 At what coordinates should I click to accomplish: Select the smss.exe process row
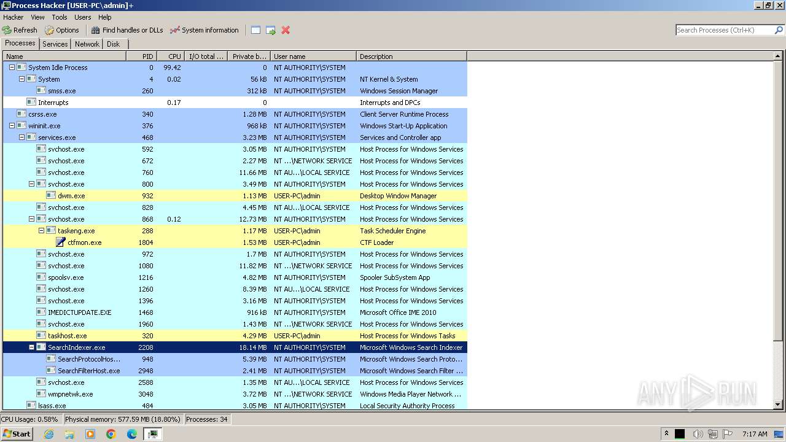(x=235, y=91)
